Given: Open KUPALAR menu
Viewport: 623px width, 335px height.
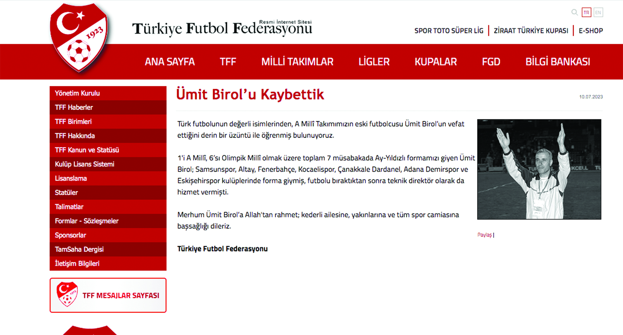Looking at the screenshot, I should (x=436, y=62).
